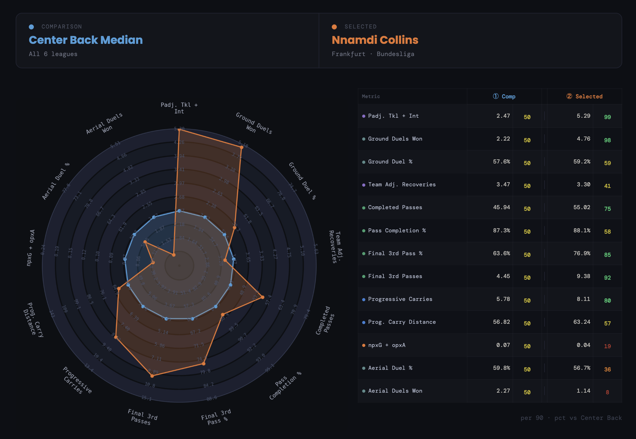Click the circled 2 Selected icon

tap(569, 96)
